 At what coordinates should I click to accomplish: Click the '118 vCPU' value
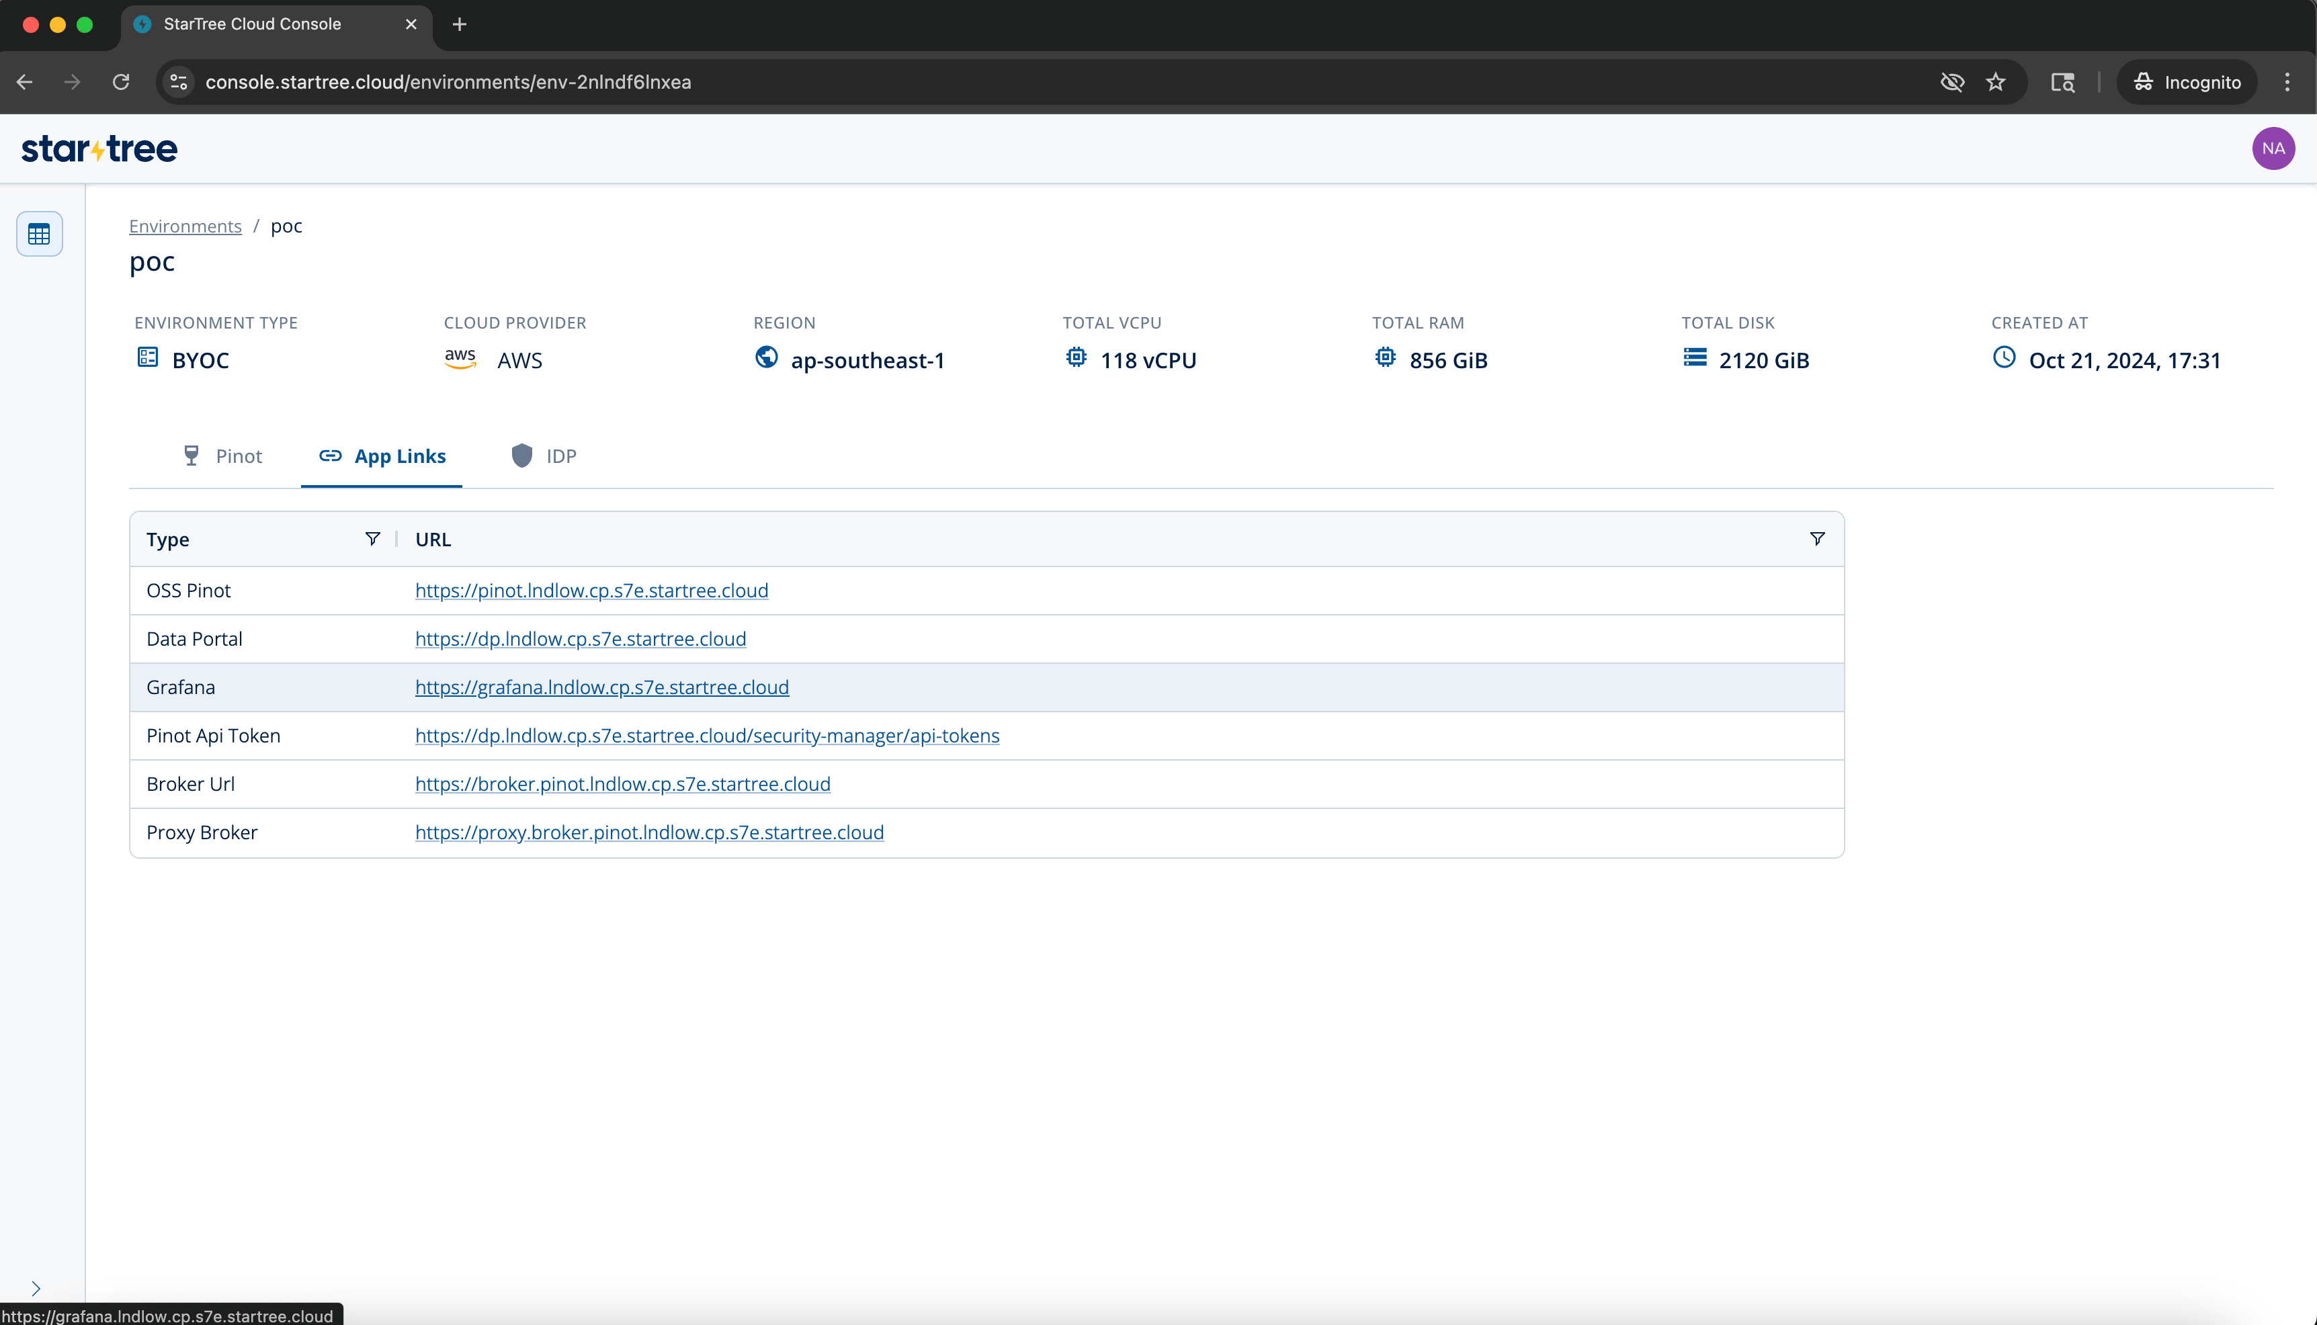point(1148,360)
